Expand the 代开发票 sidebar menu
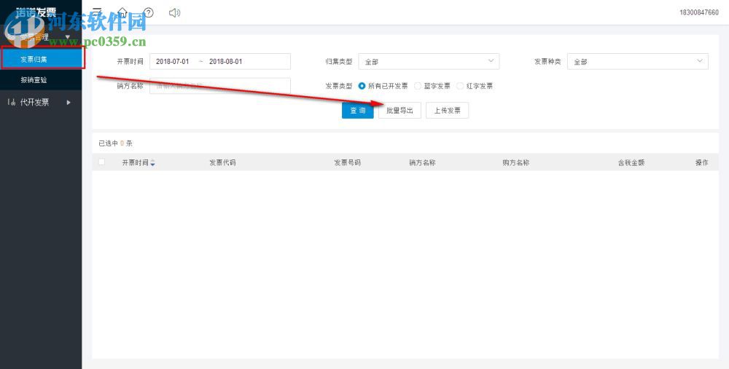729x369 pixels. click(x=41, y=103)
